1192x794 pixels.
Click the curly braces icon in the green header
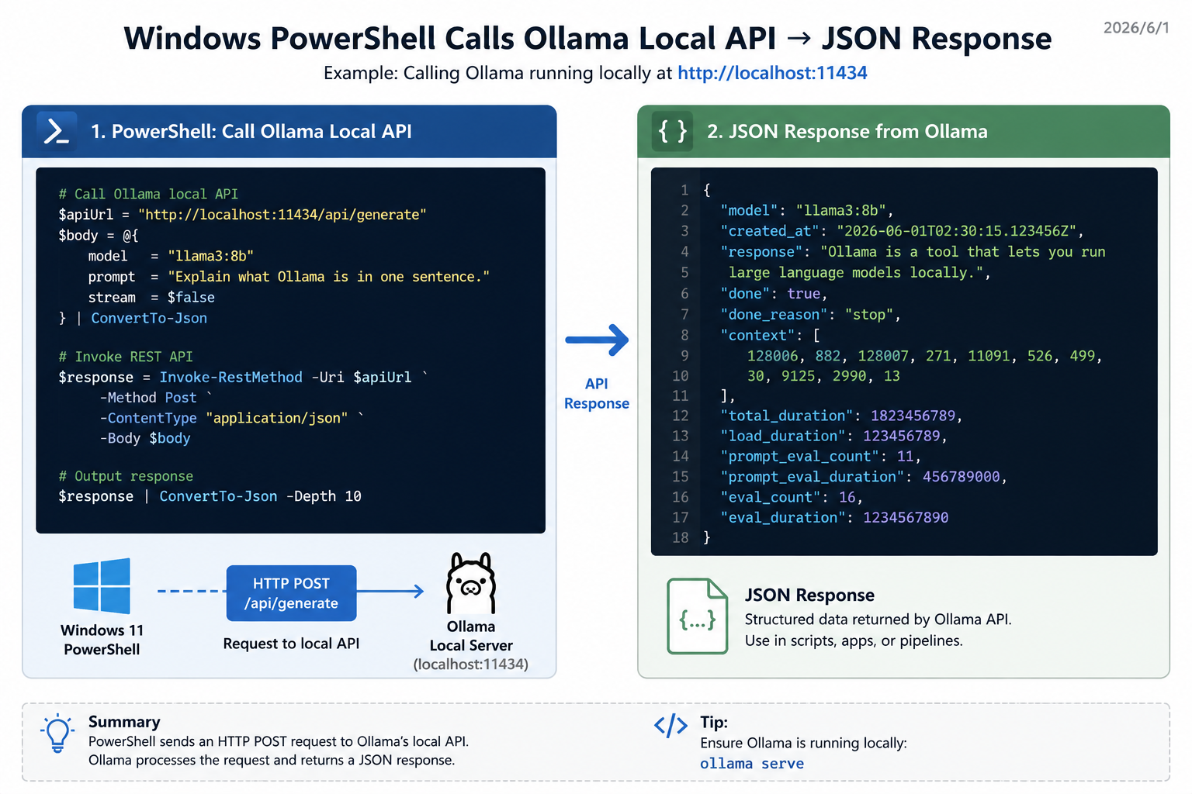point(673,131)
